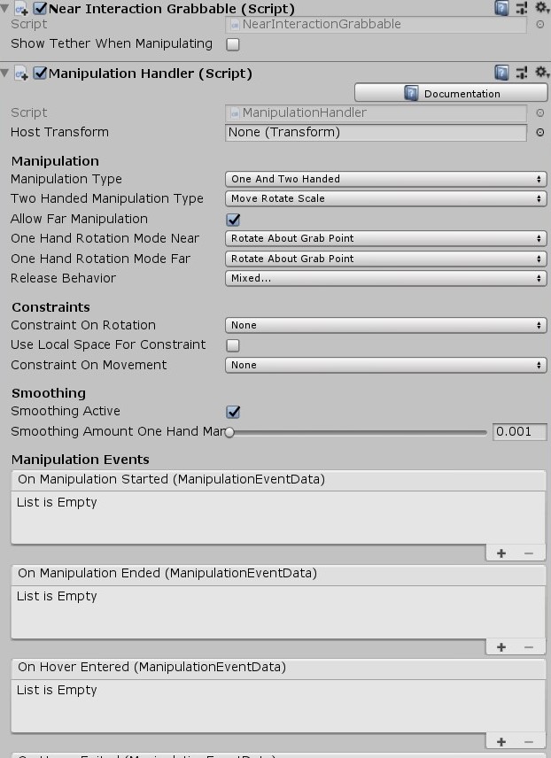Viewport: 551px width, 758px height.
Task: Open object picker for NearInteractionGrabbable script field
Action: pyautogui.click(x=539, y=24)
